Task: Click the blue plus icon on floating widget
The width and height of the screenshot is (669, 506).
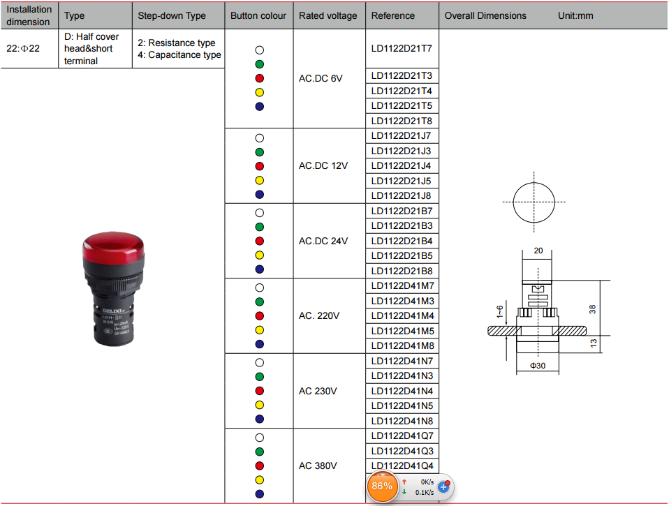Action: pos(443,487)
